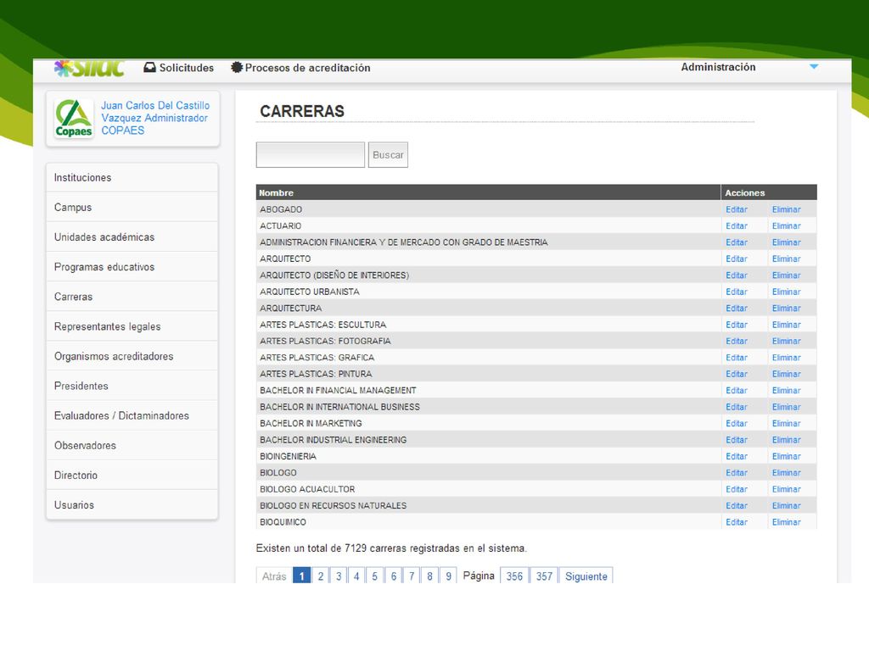Delete ARQUITECTO (DISEÑO DE INTERIORES) row
869x651 pixels.
[x=787, y=275]
